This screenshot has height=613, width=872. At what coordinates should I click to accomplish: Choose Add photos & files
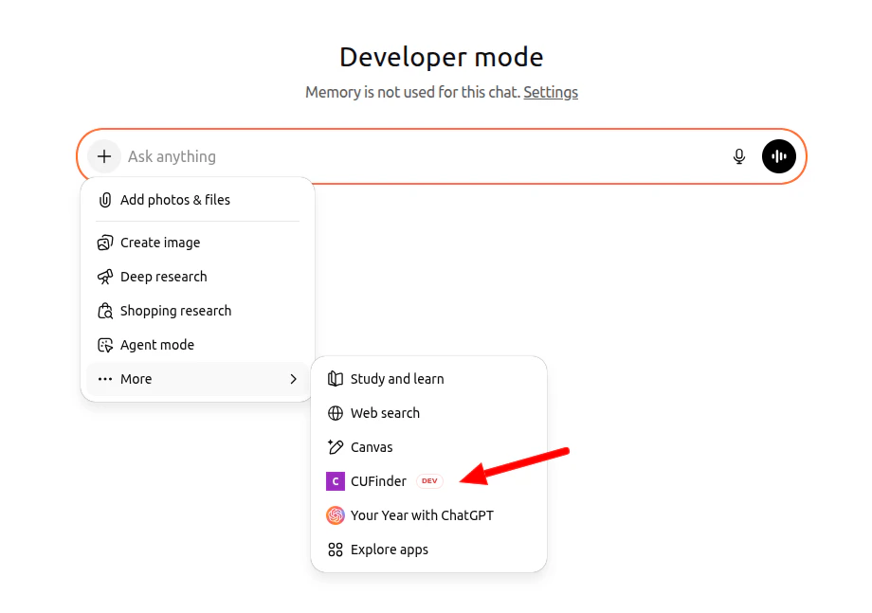coord(197,200)
